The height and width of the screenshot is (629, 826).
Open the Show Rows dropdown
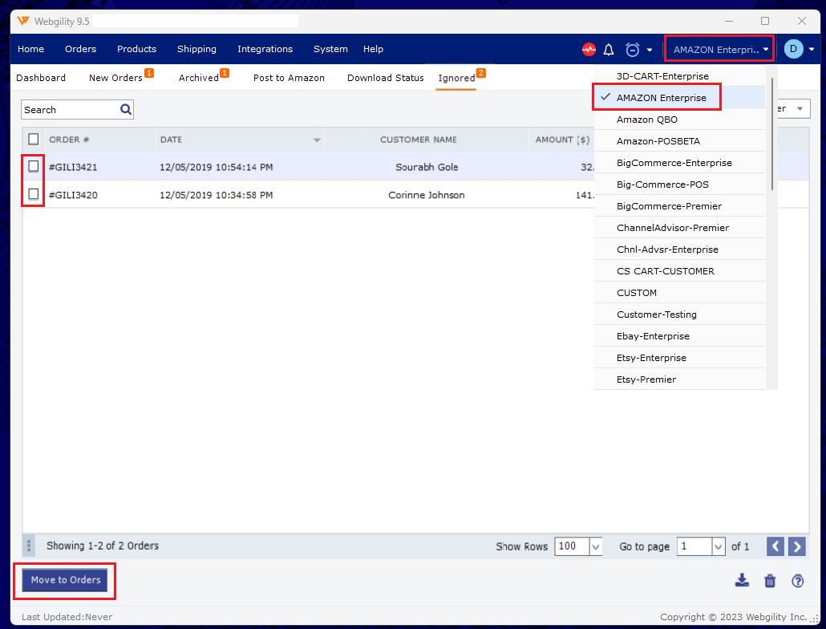coord(595,546)
